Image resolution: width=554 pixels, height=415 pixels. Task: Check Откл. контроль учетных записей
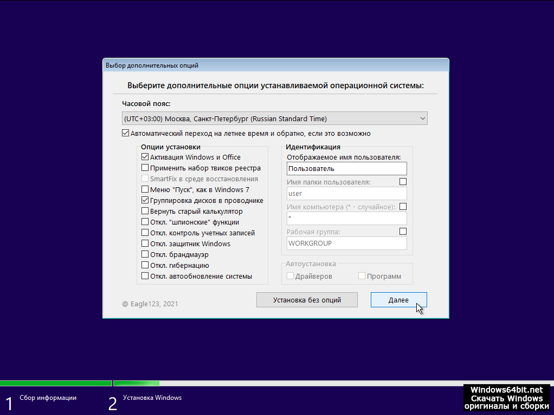[x=145, y=233]
